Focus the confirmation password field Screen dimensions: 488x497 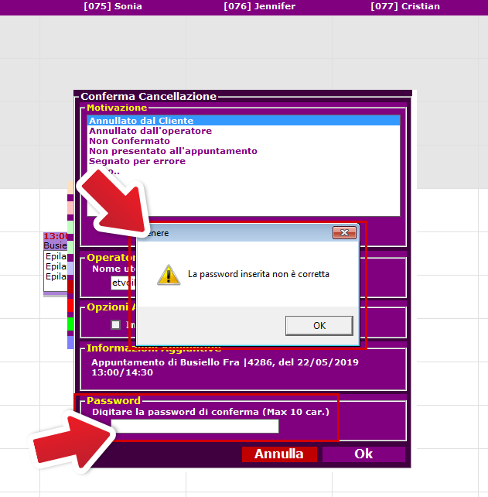(x=195, y=426)
